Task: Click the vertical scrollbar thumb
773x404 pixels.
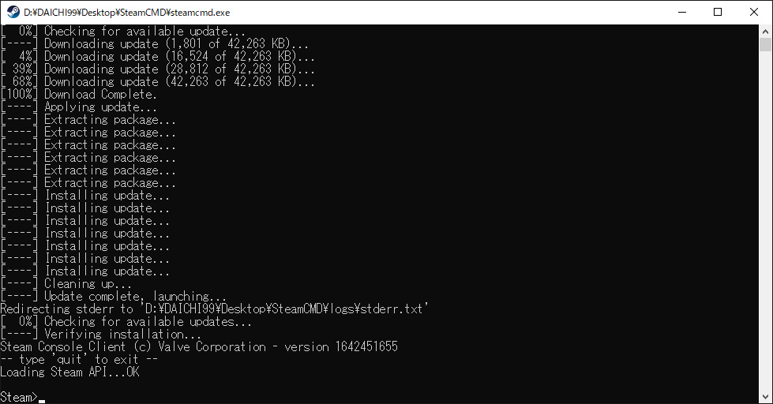Action: pos(765,44)
